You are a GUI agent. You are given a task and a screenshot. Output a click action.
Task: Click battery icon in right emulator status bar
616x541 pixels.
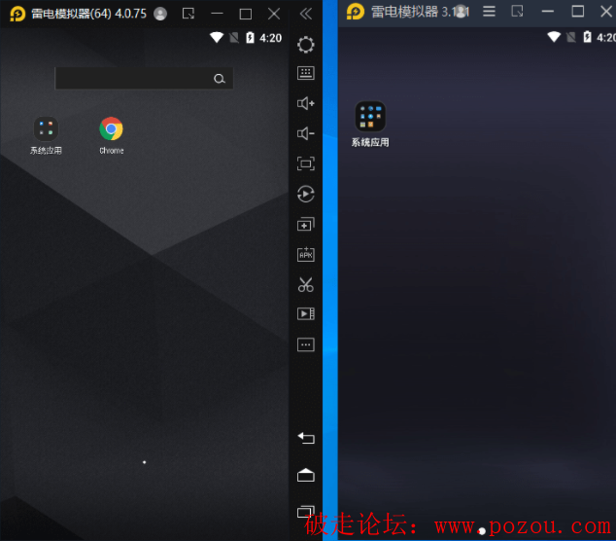(587, 37)
